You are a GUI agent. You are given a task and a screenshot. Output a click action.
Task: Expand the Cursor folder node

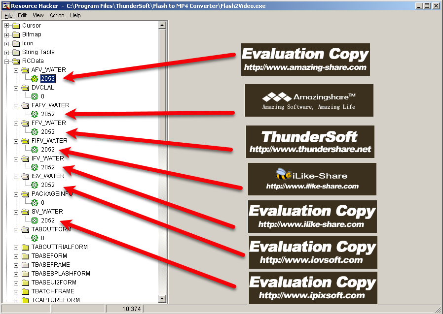coord(7,26)
